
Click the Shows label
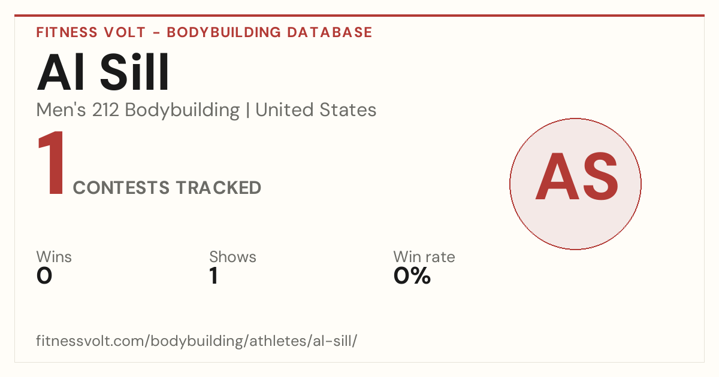232,257
